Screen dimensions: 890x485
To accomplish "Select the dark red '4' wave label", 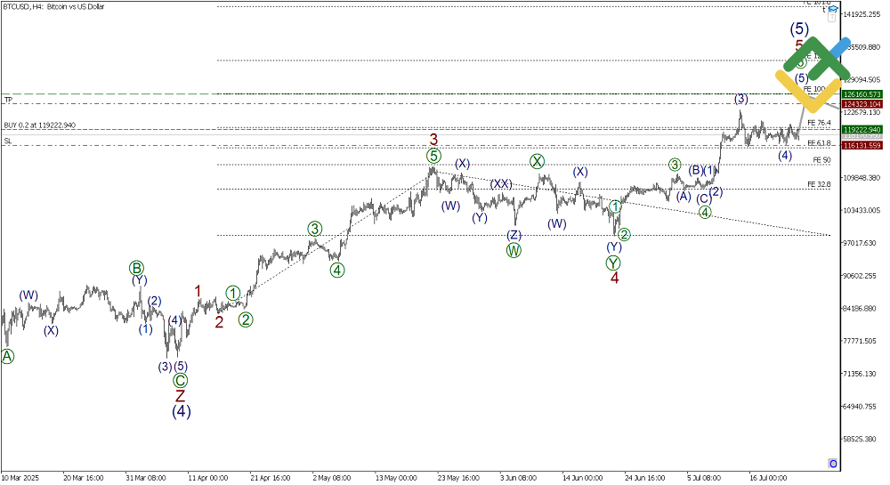I will (614, 279).
